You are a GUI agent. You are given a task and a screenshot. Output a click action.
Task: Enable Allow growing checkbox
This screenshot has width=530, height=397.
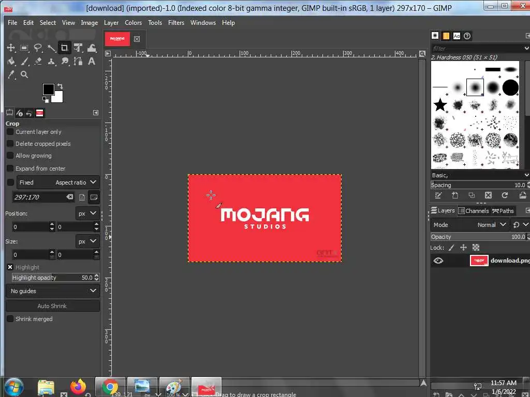pyautogui.click(x=10, y=155)
